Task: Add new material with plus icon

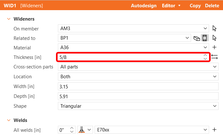Action: [x=214, y=48]
